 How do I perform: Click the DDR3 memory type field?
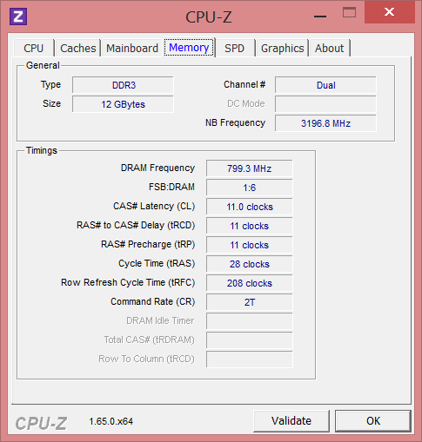pyautogui.click(x=123, y=85)
